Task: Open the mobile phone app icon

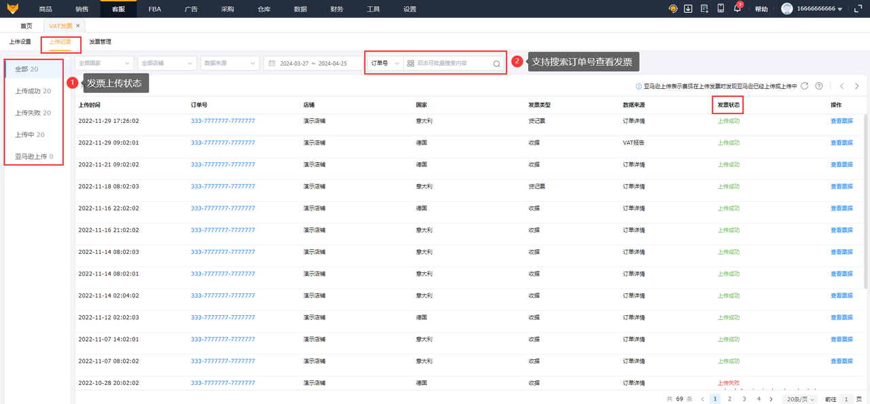Action: (x=720, y=9)
